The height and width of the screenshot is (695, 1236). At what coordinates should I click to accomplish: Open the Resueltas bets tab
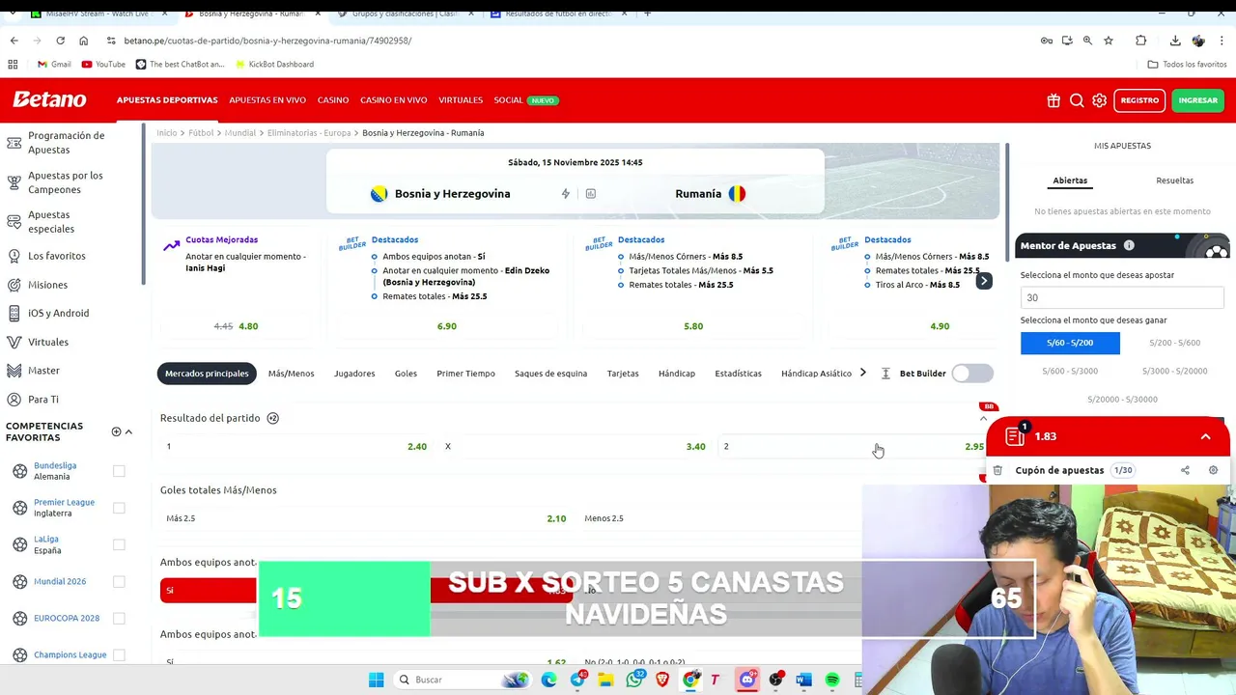coord(1174,181)
